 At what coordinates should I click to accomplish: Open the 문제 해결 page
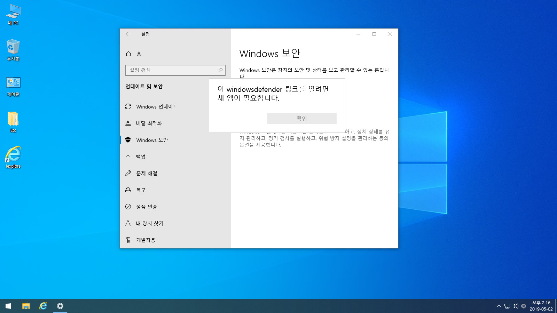[175, 173]
